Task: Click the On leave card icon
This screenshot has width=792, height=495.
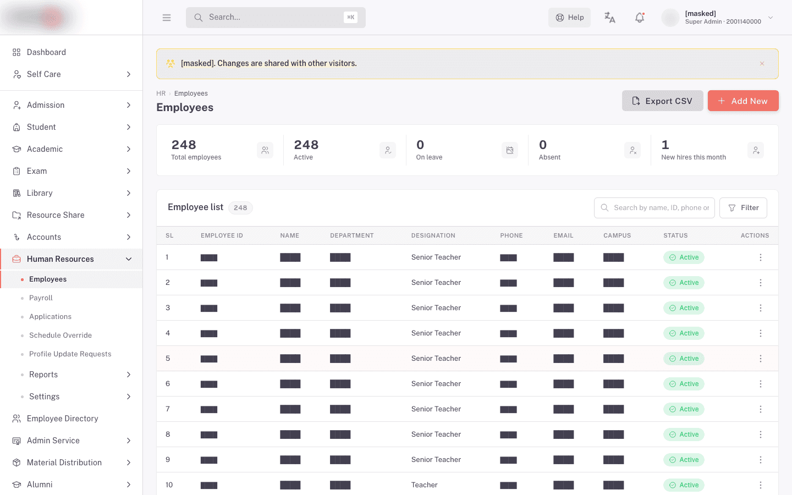Action: [510, 150]
